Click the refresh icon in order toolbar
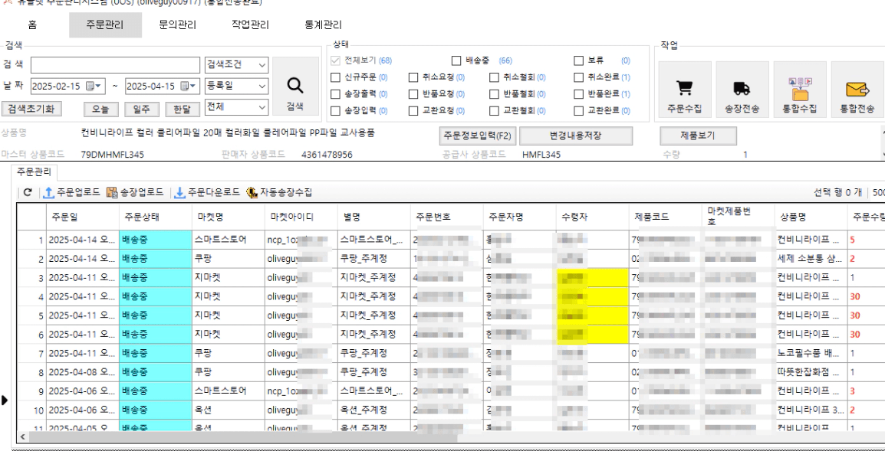The width and height of the screenshot is (885, 451). (x=28, y=192)
